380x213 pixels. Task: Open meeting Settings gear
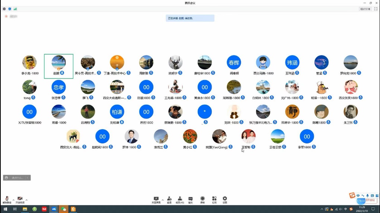pyautogui.click(x=225, y=199)
